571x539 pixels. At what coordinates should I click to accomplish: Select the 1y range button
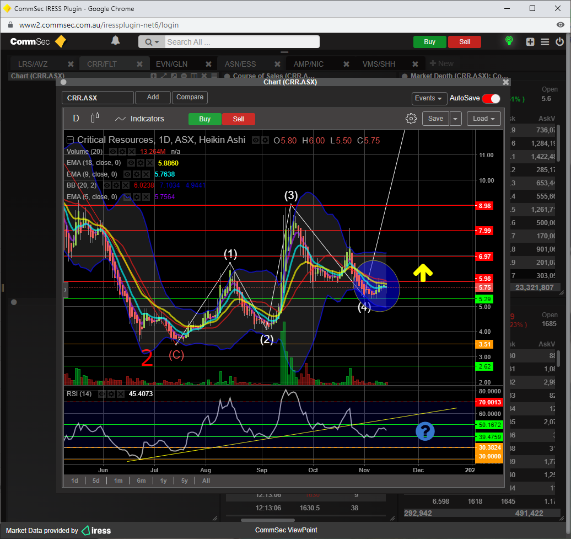(163, 481)
